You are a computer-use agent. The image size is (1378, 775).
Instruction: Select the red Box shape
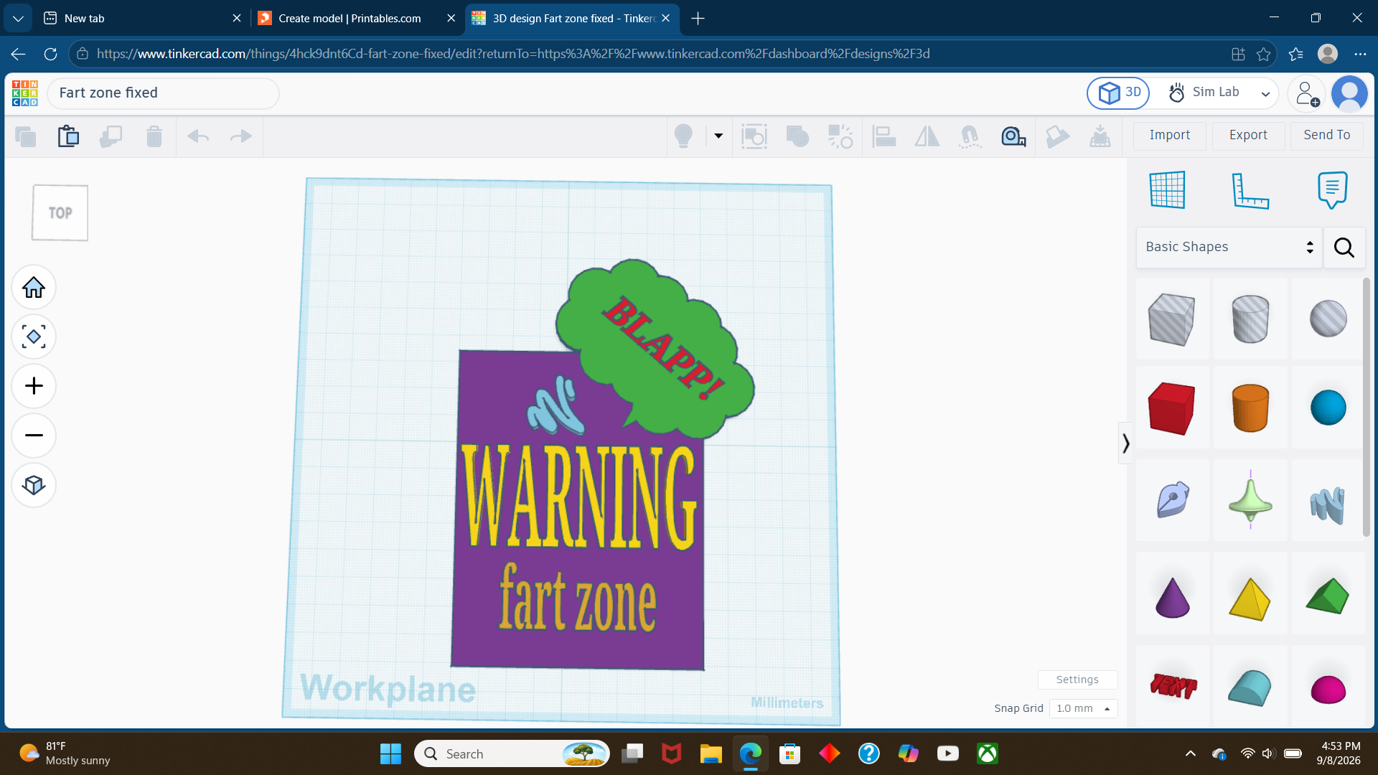(x=1172, y=408)
